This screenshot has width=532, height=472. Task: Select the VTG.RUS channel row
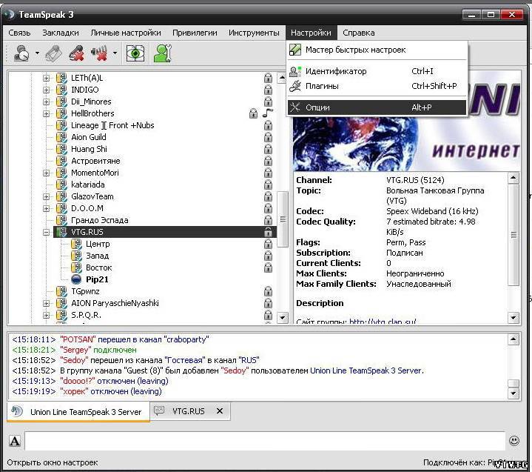click(x=165, y=232)
